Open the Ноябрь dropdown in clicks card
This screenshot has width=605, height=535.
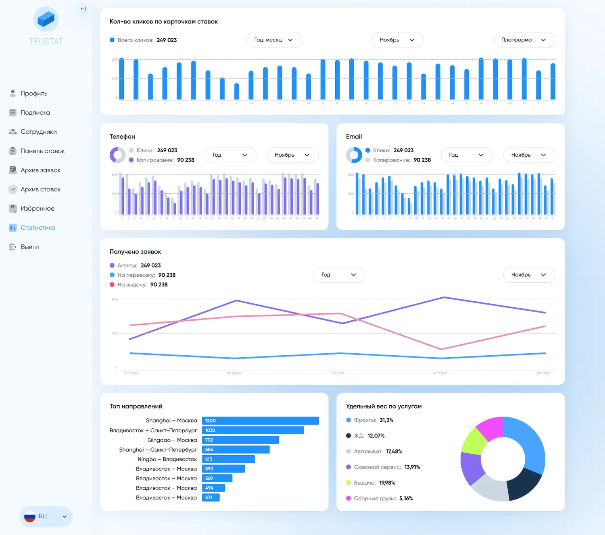pos(398,40)
